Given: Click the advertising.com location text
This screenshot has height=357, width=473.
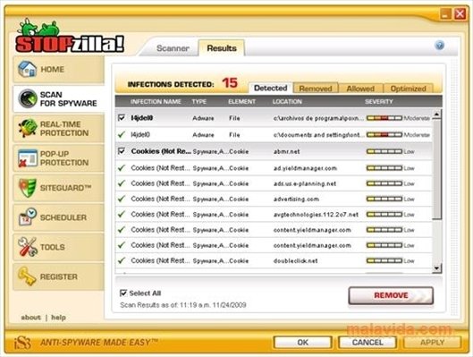Looking at the screenshot, I should [296, 200].
